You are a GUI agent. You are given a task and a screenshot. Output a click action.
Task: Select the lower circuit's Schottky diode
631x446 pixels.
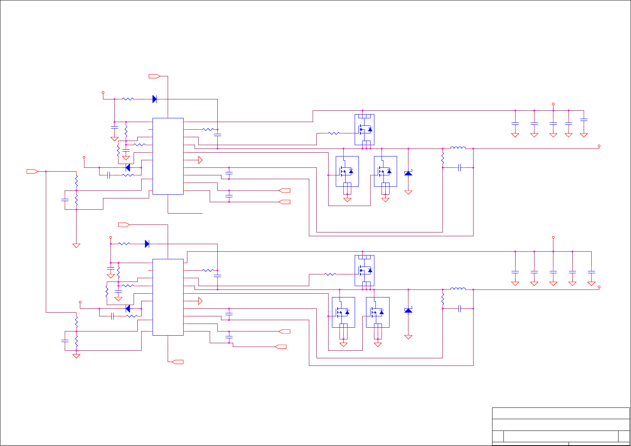pyautogui.click(x=408, y=310)
